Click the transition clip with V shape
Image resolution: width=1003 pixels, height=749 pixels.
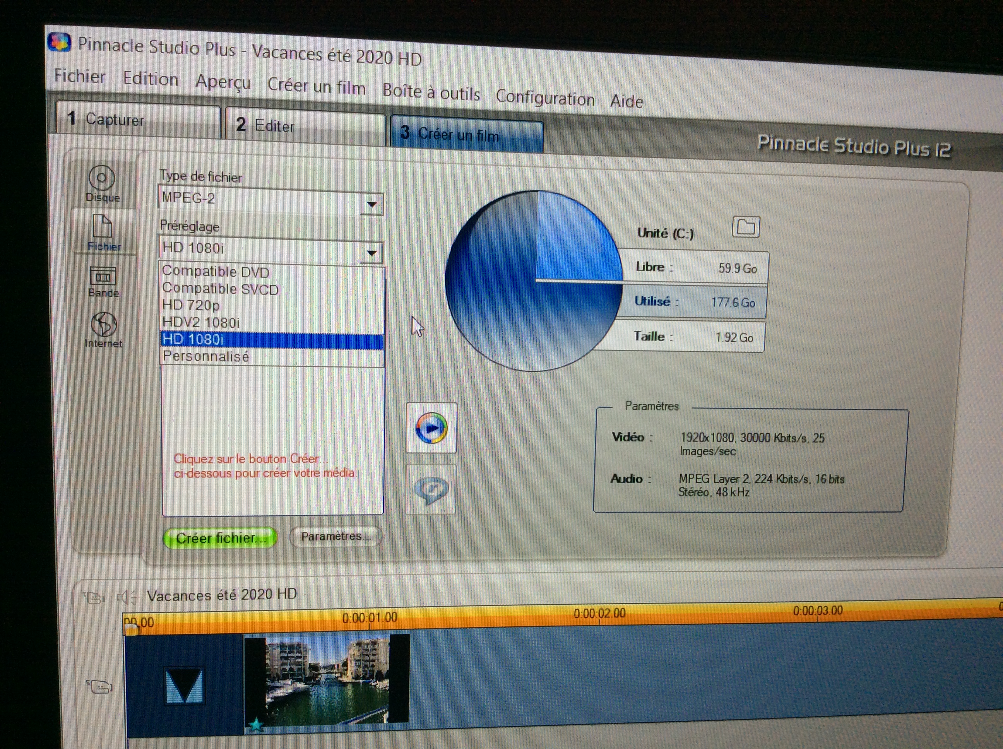coord(184,685)
